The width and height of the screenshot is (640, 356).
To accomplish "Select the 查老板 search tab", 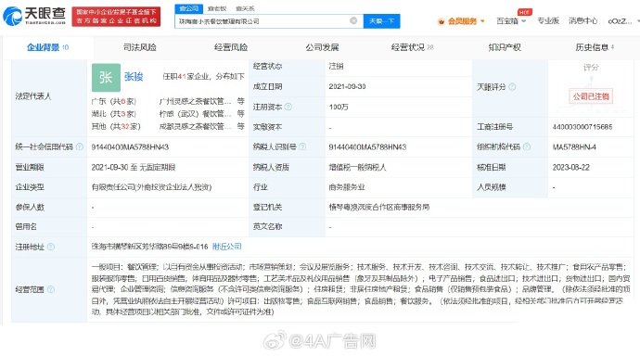I will pyautogui.click(x=217, y=8).
